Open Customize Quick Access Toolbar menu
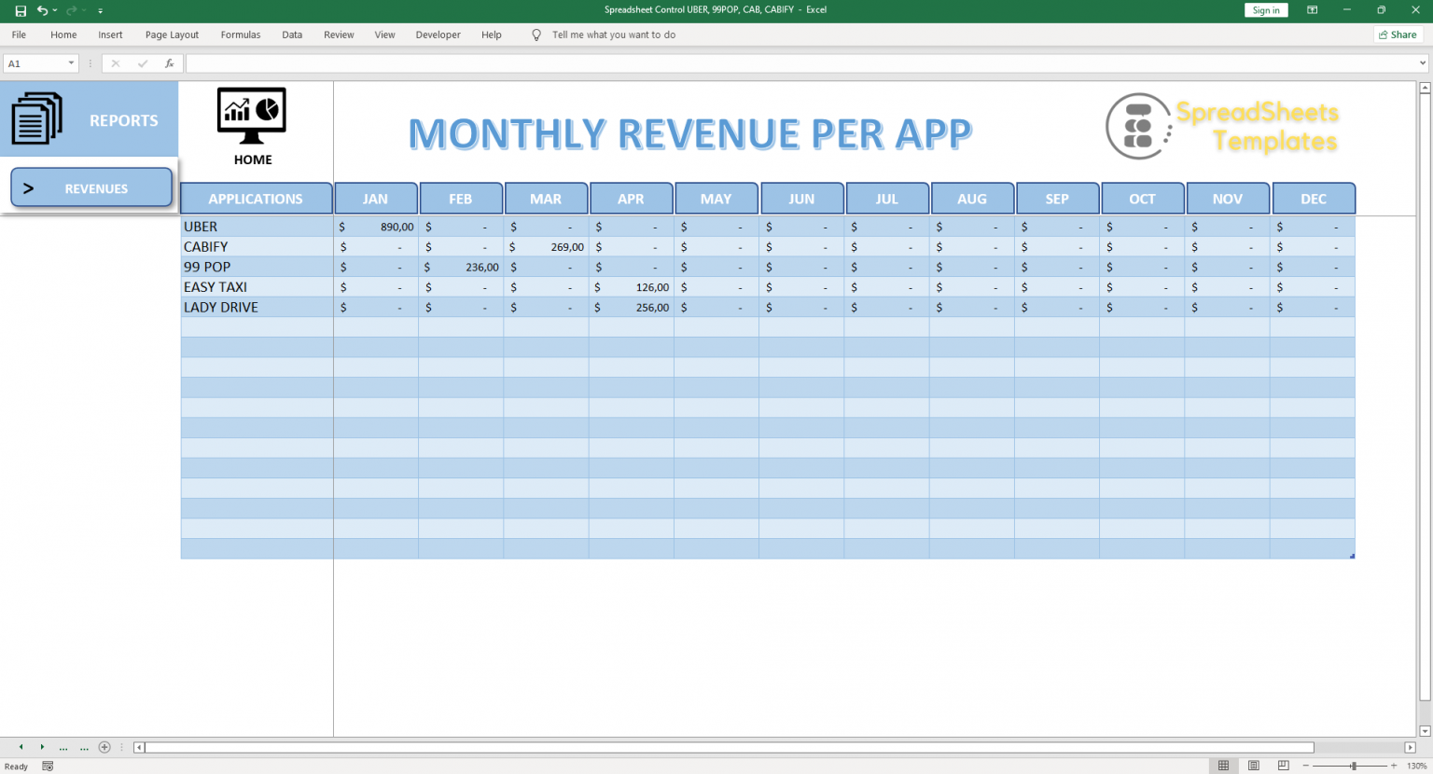The height and width of the screenshot is (774, 1433). (100, 10)
